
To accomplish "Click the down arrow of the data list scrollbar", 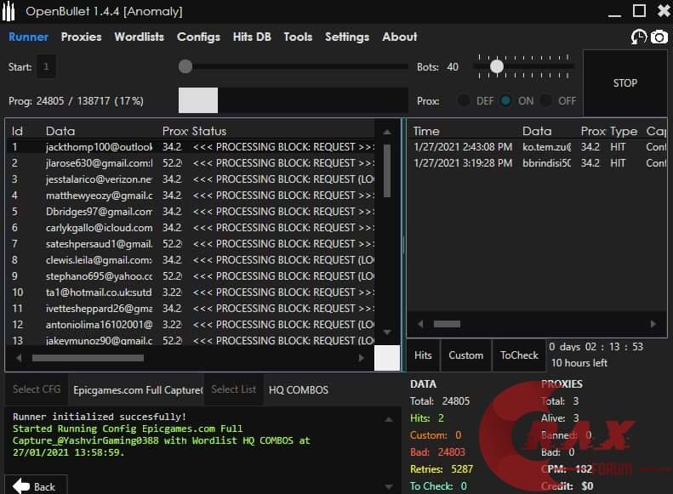I will (387, 332).
